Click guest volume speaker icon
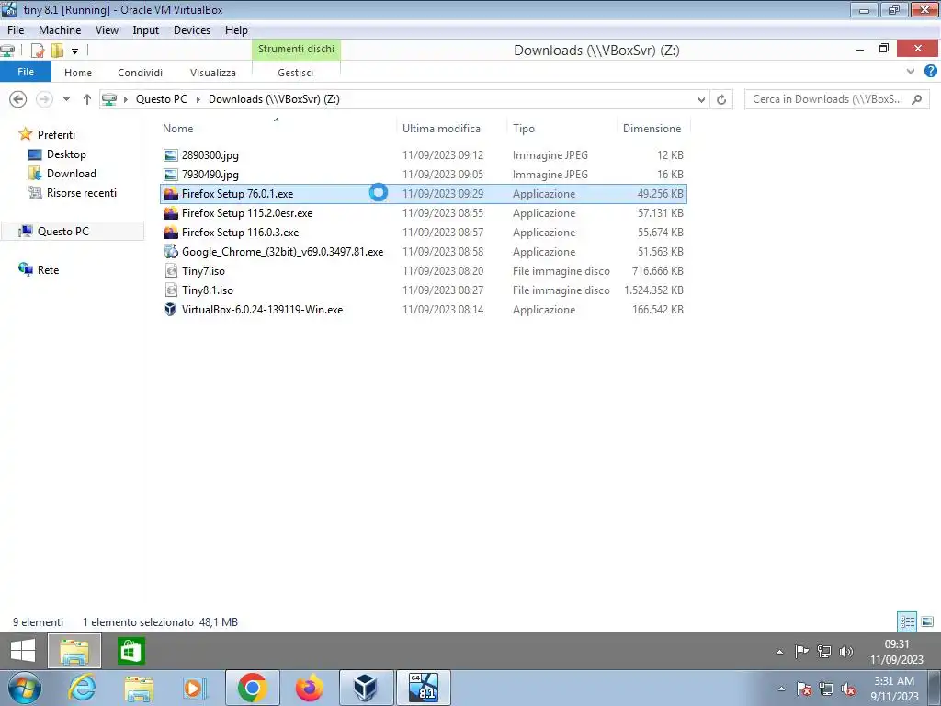Image resolution: width=941 pixels, height=706 pixels. (x=846, y=652)
